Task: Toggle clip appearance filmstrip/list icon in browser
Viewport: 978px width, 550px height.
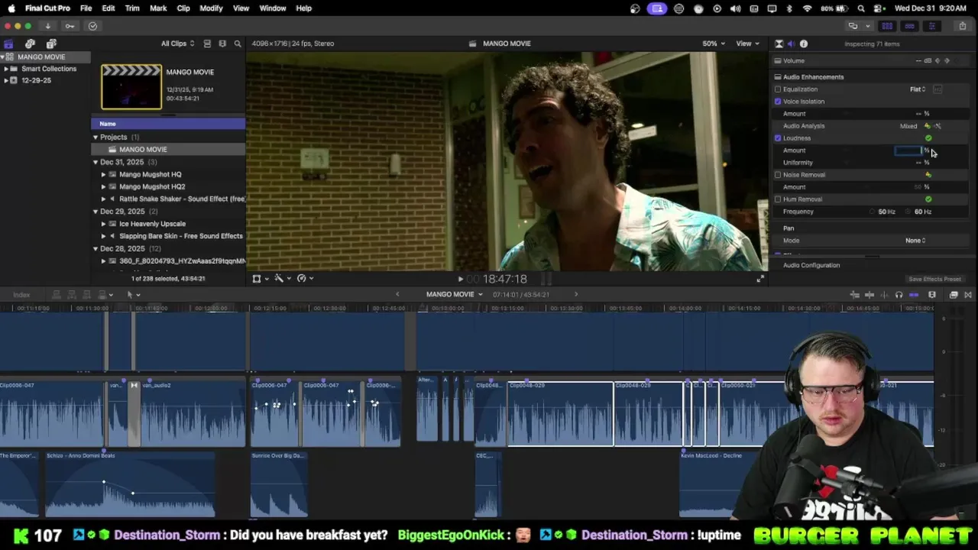Action: point(207,44)
